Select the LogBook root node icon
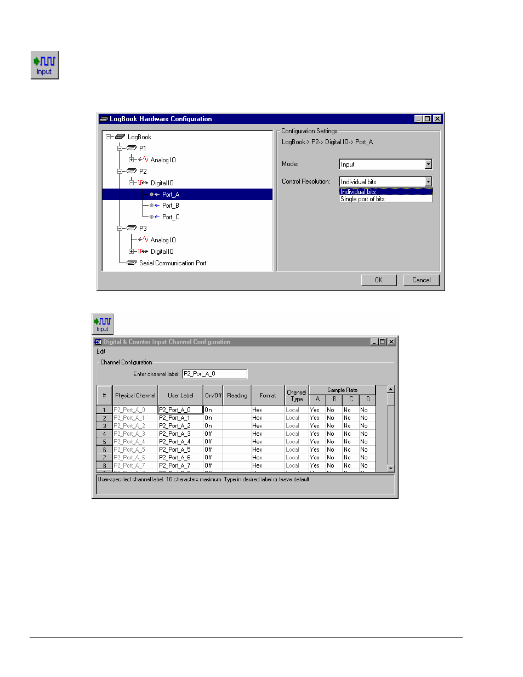The image size is (523, 677). 121,137
